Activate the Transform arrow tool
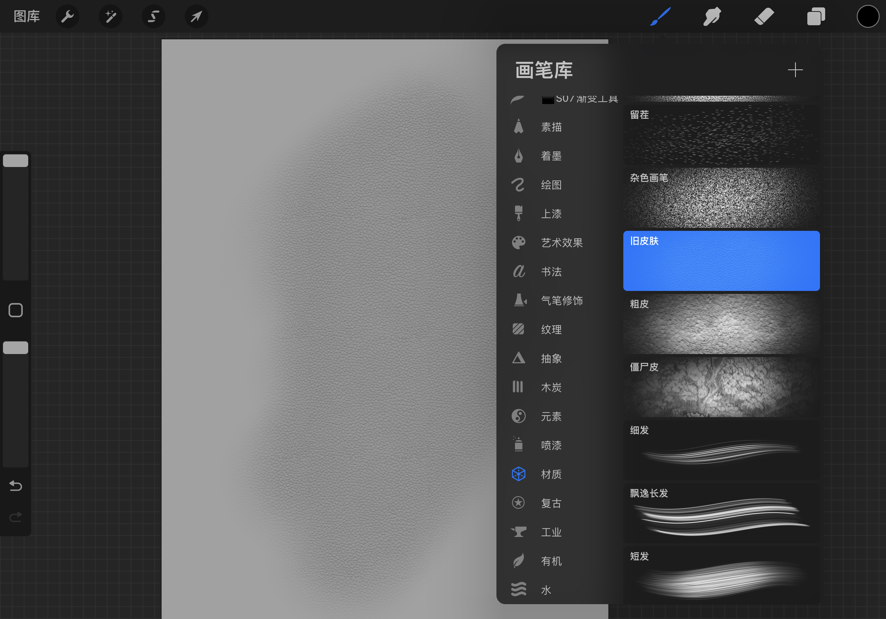Viewport: 886px width, 619px height. coord(196,17)
